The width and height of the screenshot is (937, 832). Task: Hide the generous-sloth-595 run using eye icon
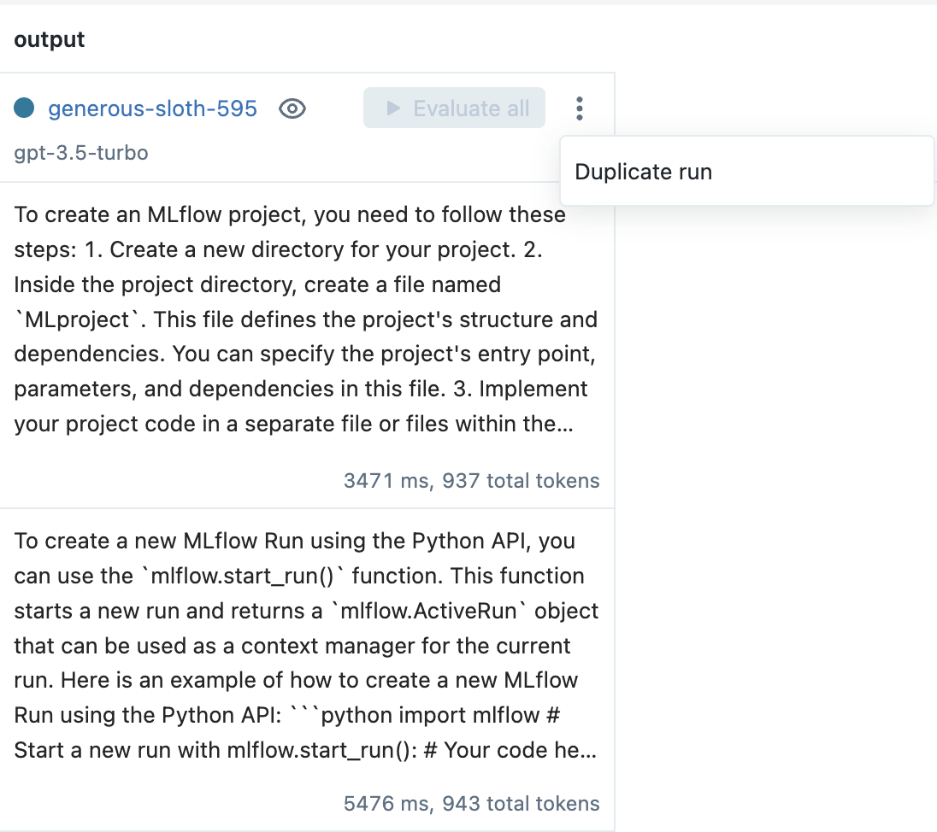click(x=292, y=108)
